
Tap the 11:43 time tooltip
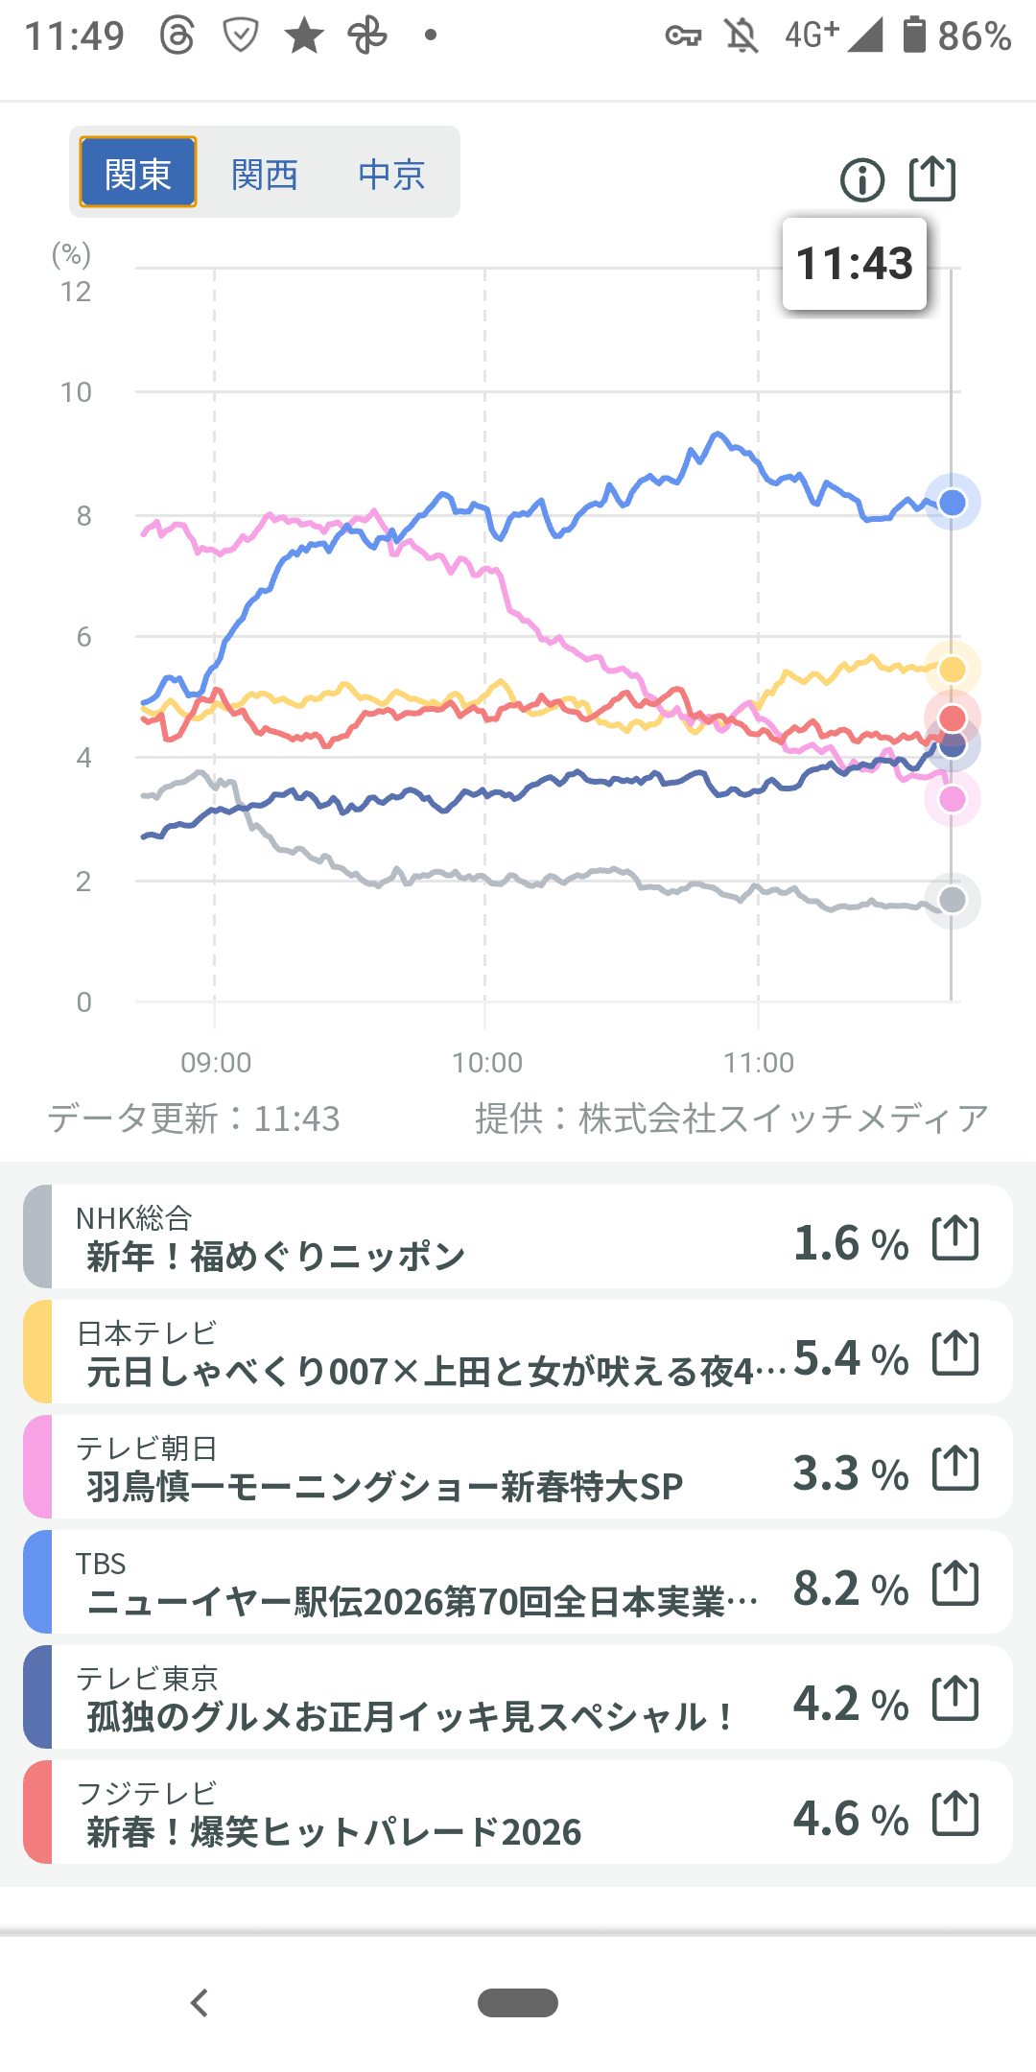pyautogui.click(x=854, y=264)
